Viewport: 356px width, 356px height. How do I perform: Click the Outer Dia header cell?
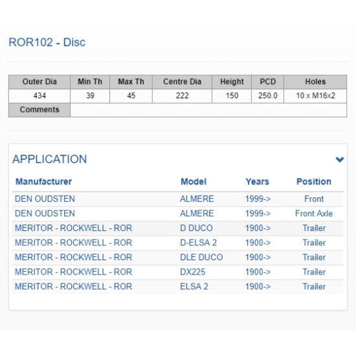click(39, 82)
